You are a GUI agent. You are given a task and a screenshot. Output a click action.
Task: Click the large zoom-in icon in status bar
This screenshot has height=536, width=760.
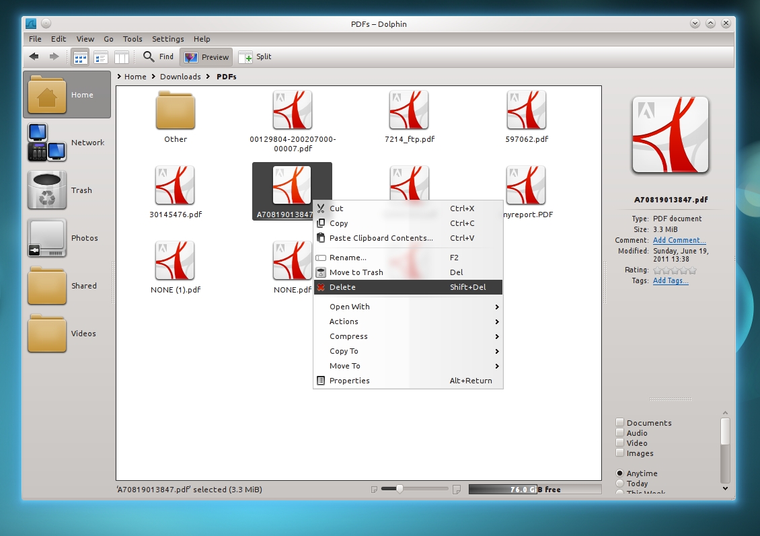[457, 490]
